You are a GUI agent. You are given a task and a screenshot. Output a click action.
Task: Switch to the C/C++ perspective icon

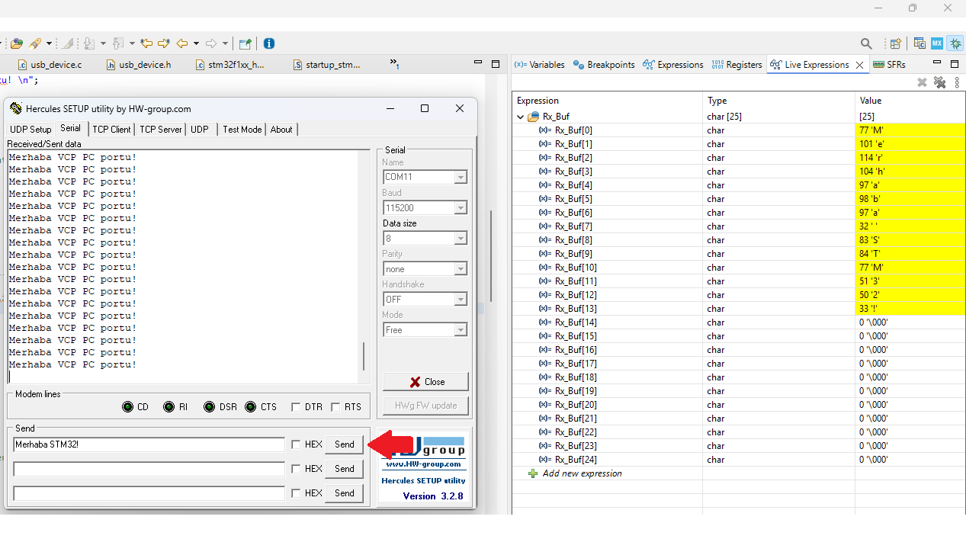(919, 43)
